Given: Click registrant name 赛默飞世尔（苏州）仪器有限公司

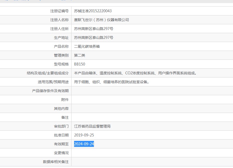Looking at the screenshot, I should [101, 20].
